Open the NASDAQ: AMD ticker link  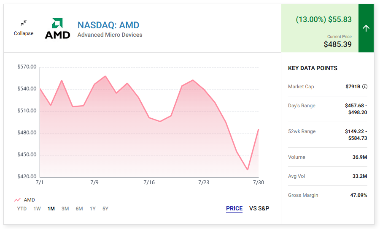click(108, 25)
